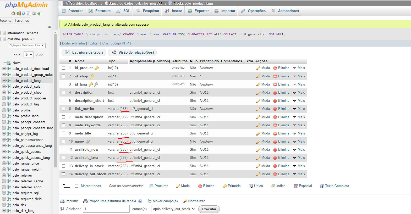Viewport: 411px width, 214px height.
Task: Expand Mais menu for link_rewrite row
Action: [299, 109]
